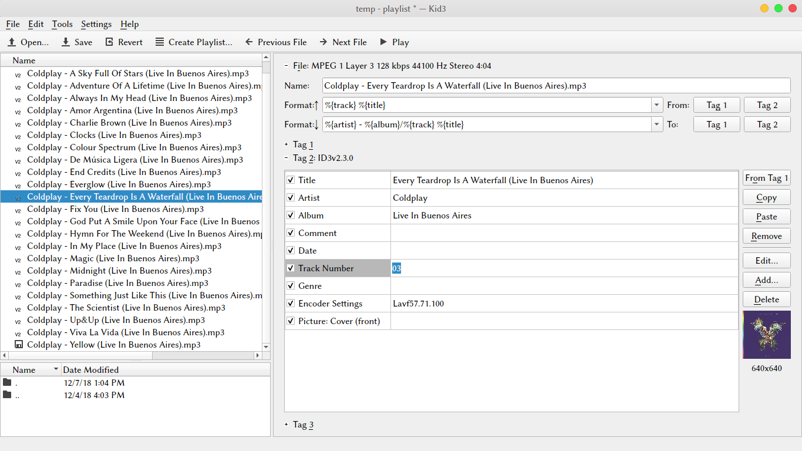The image size is (802, 451).
Task: Open the %{artist} - %{album} format dropdown
Action: 657,124
